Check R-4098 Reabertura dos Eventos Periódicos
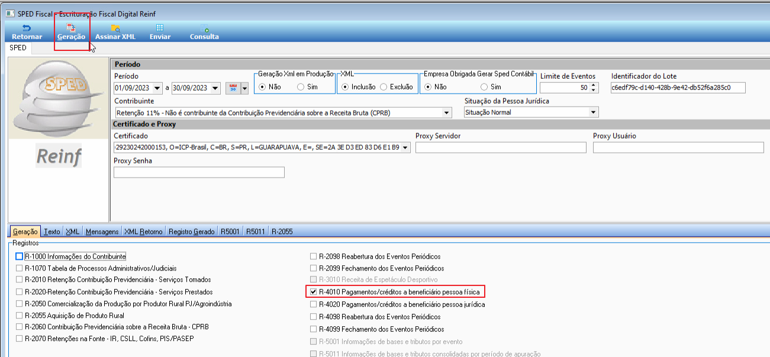Viewport: 770px width, 357px height. (x=313, y=316)
